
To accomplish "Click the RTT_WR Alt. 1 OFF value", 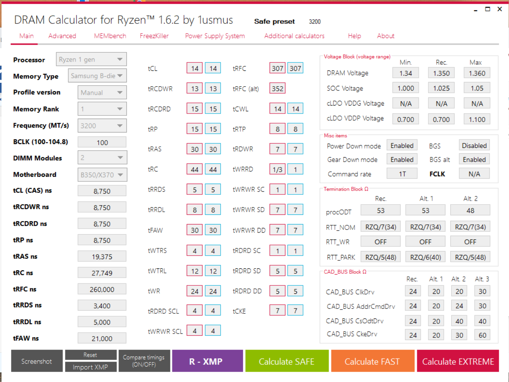I will click(425, 241).
